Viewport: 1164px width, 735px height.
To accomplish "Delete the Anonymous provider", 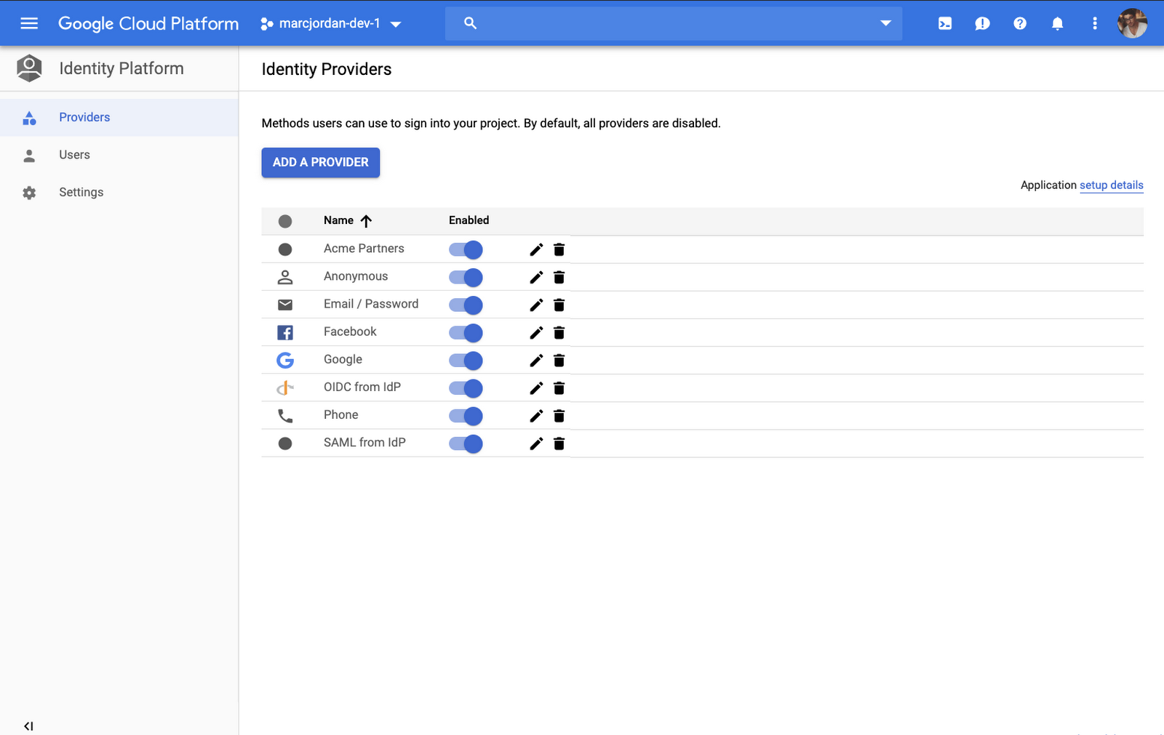I will [x=559, y=277].
